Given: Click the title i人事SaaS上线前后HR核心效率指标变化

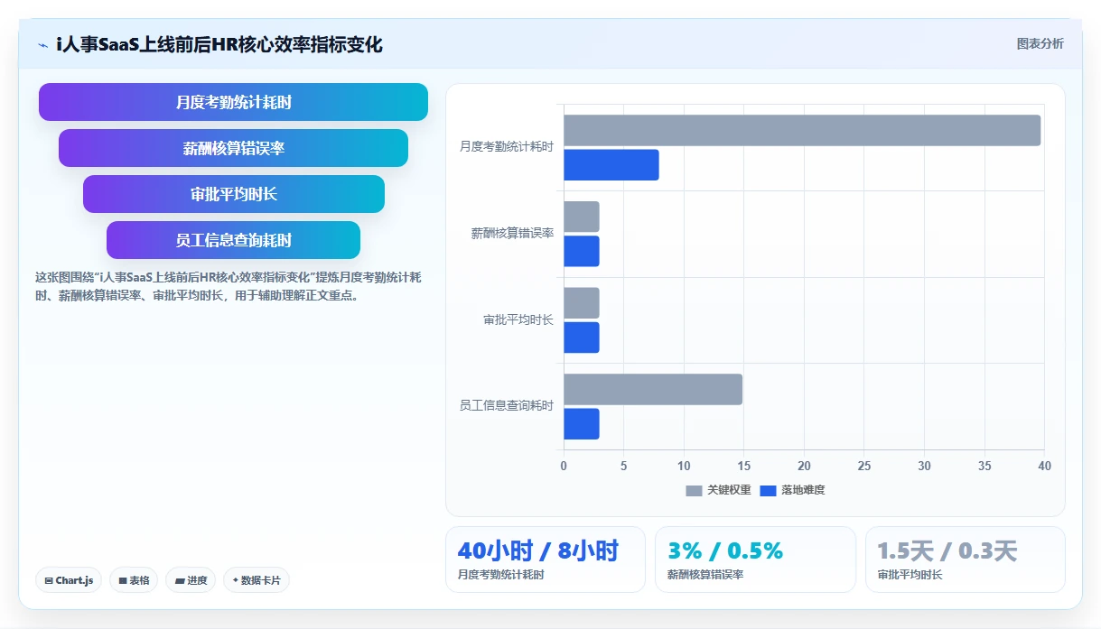Looking at the screenshot, I should tap(219, 44).
